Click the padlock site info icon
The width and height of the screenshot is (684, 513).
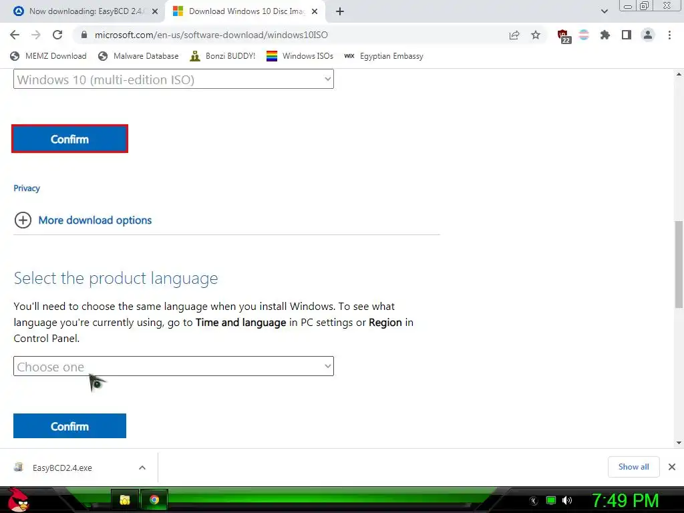pyautogui.click(x=84, y=35)
